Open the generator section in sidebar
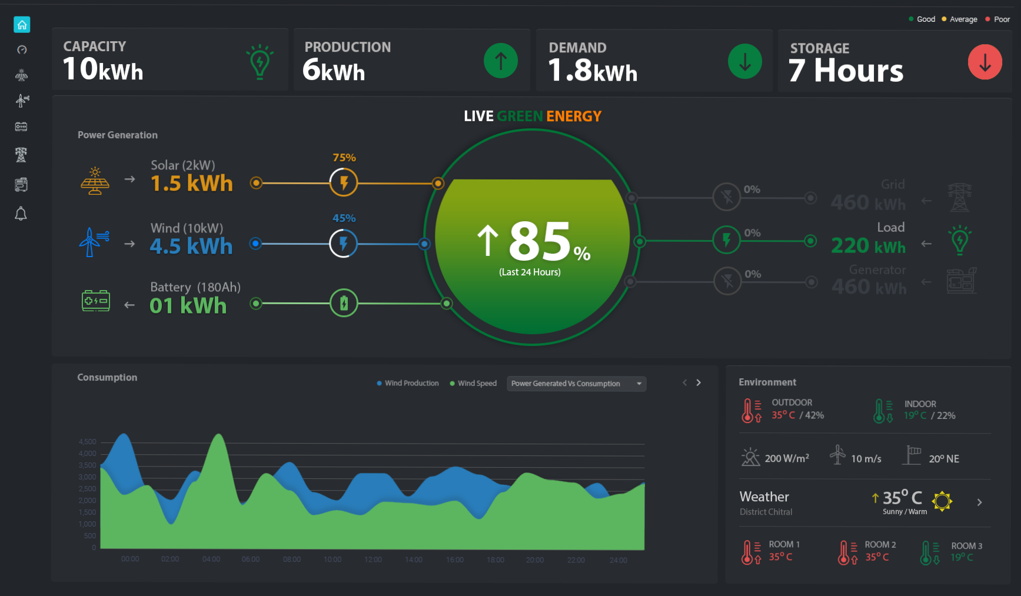 21,185
